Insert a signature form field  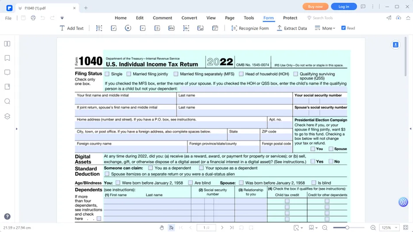(200, 28)
